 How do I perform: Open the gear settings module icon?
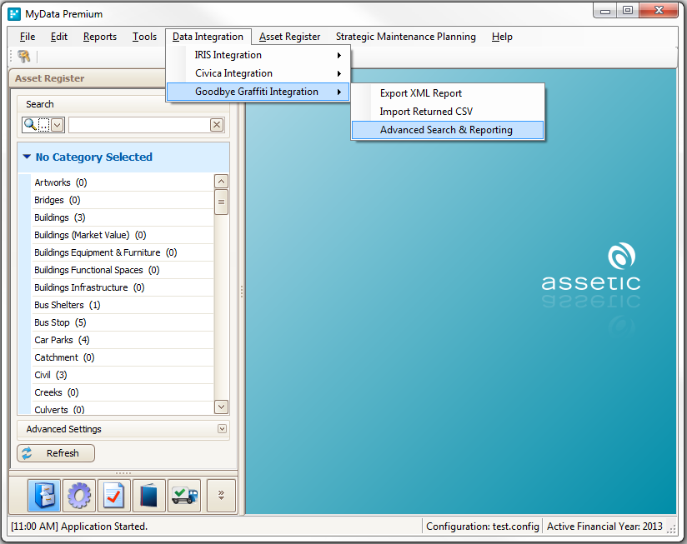point(79,496)
